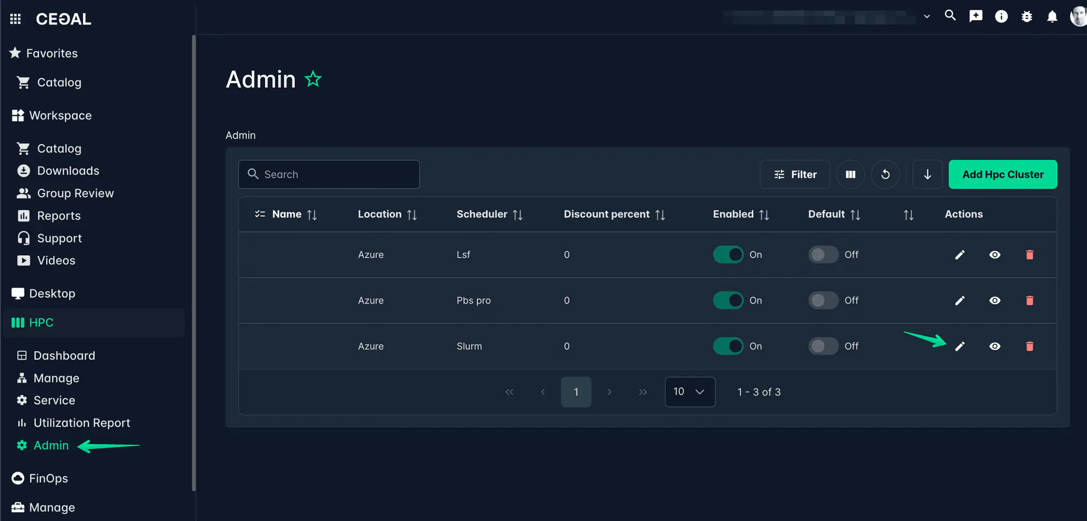Screen dimensions: 1087x521
Task: Open the rows-per-page dropdown showing 10
Action: [x=690, y=392]
